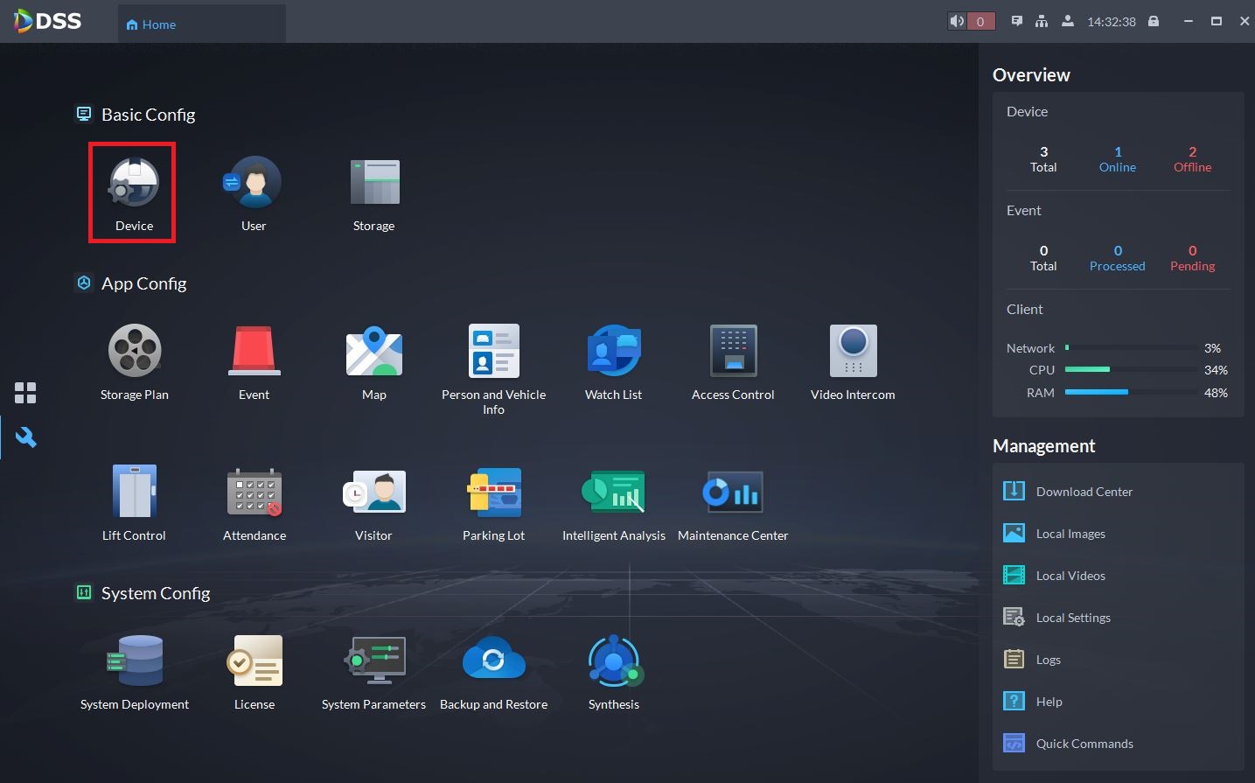Open the Watch List module
The image size is (1255, 783).
614,362
